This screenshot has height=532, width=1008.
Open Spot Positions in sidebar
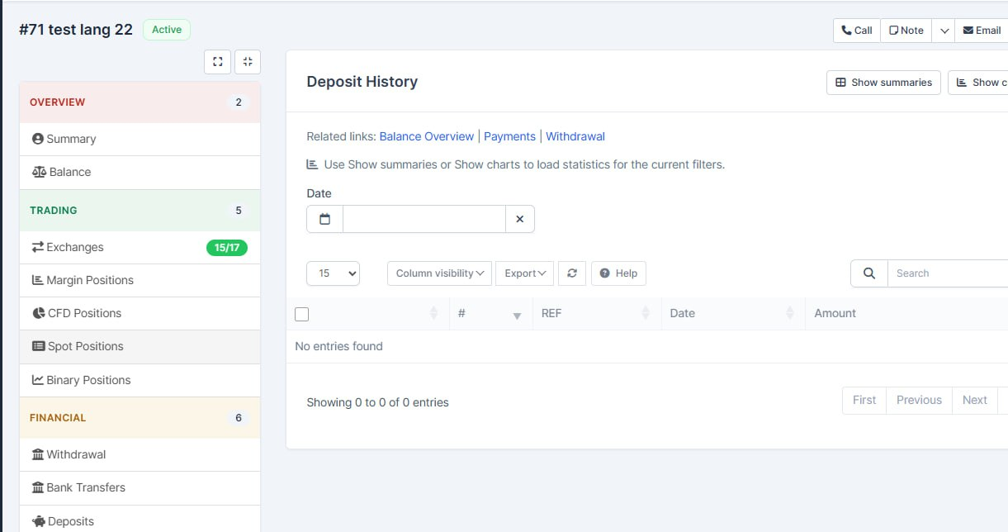point(140,346)
